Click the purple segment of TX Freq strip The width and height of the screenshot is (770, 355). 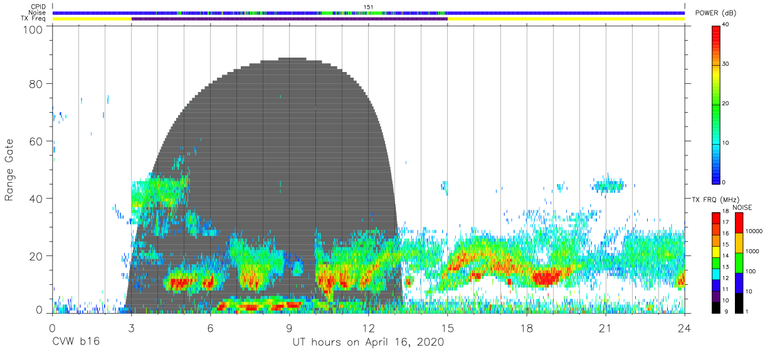click(289, 19)
